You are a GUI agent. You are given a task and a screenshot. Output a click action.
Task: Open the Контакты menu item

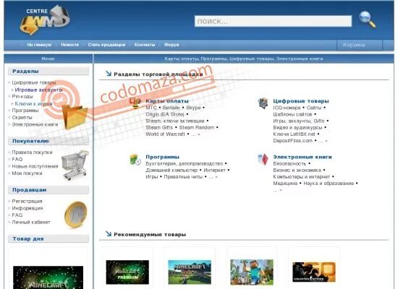click(x=145, y=45)
